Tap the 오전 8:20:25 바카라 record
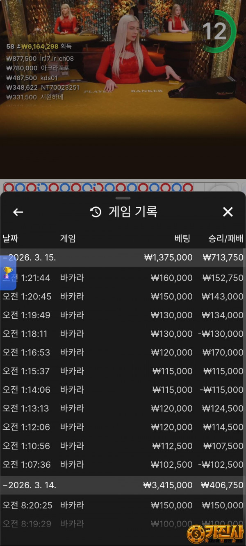Image resolution: width=246 pixels, height=546 pixels. [123, 505]
